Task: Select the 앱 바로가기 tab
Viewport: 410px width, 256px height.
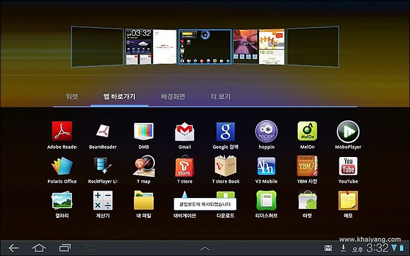Action: click(120, 97)
